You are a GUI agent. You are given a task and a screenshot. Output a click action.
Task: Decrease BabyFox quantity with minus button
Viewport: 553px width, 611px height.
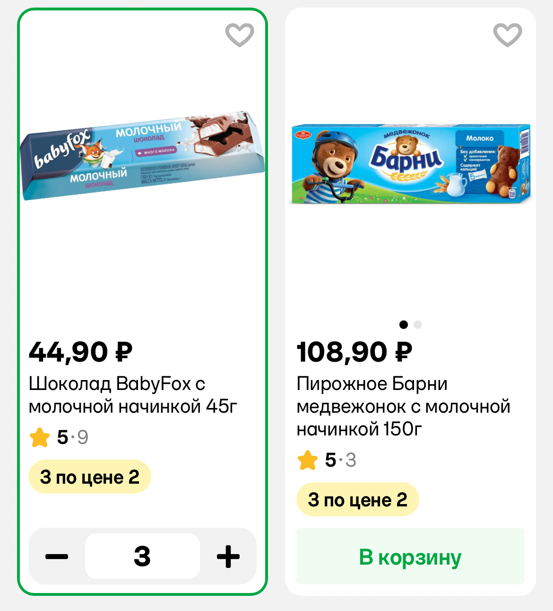point(57,557)
